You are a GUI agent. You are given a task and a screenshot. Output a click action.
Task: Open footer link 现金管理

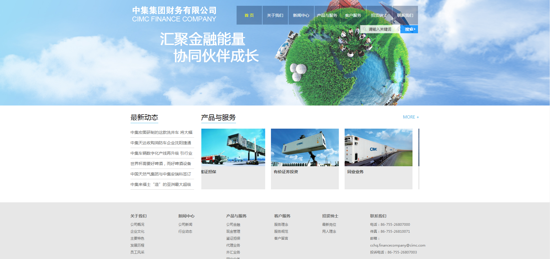tap(233, 232)
